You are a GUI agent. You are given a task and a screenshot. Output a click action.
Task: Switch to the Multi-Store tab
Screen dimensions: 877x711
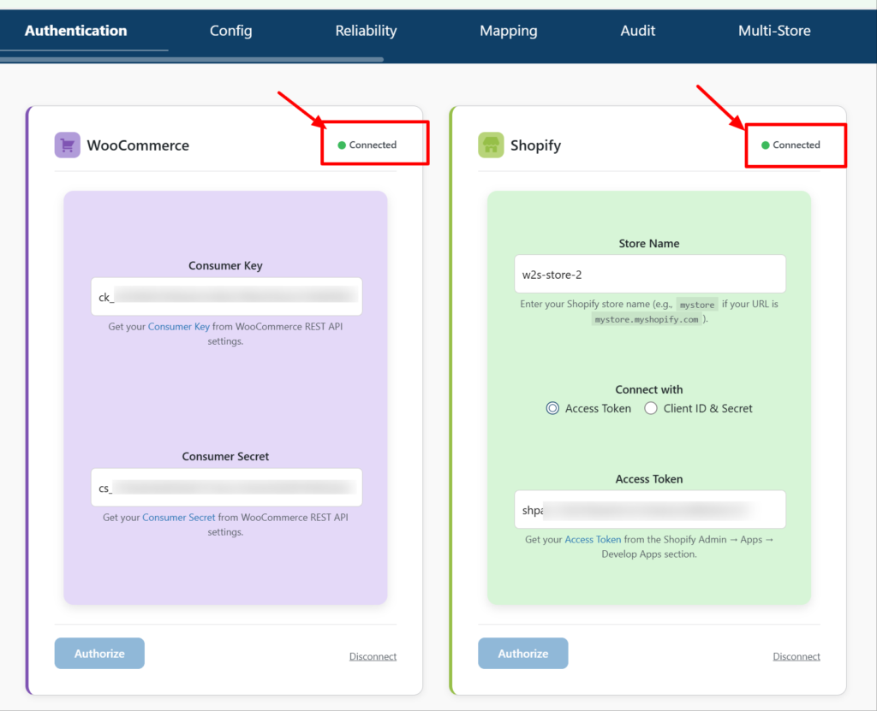coord(774,31)
